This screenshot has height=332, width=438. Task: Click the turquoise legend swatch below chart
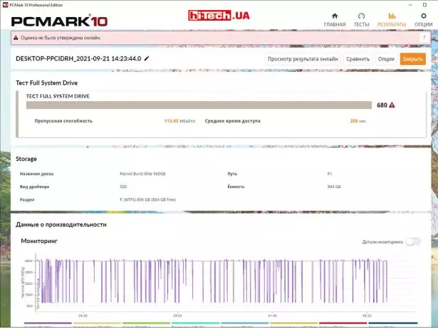coord(195,323)
